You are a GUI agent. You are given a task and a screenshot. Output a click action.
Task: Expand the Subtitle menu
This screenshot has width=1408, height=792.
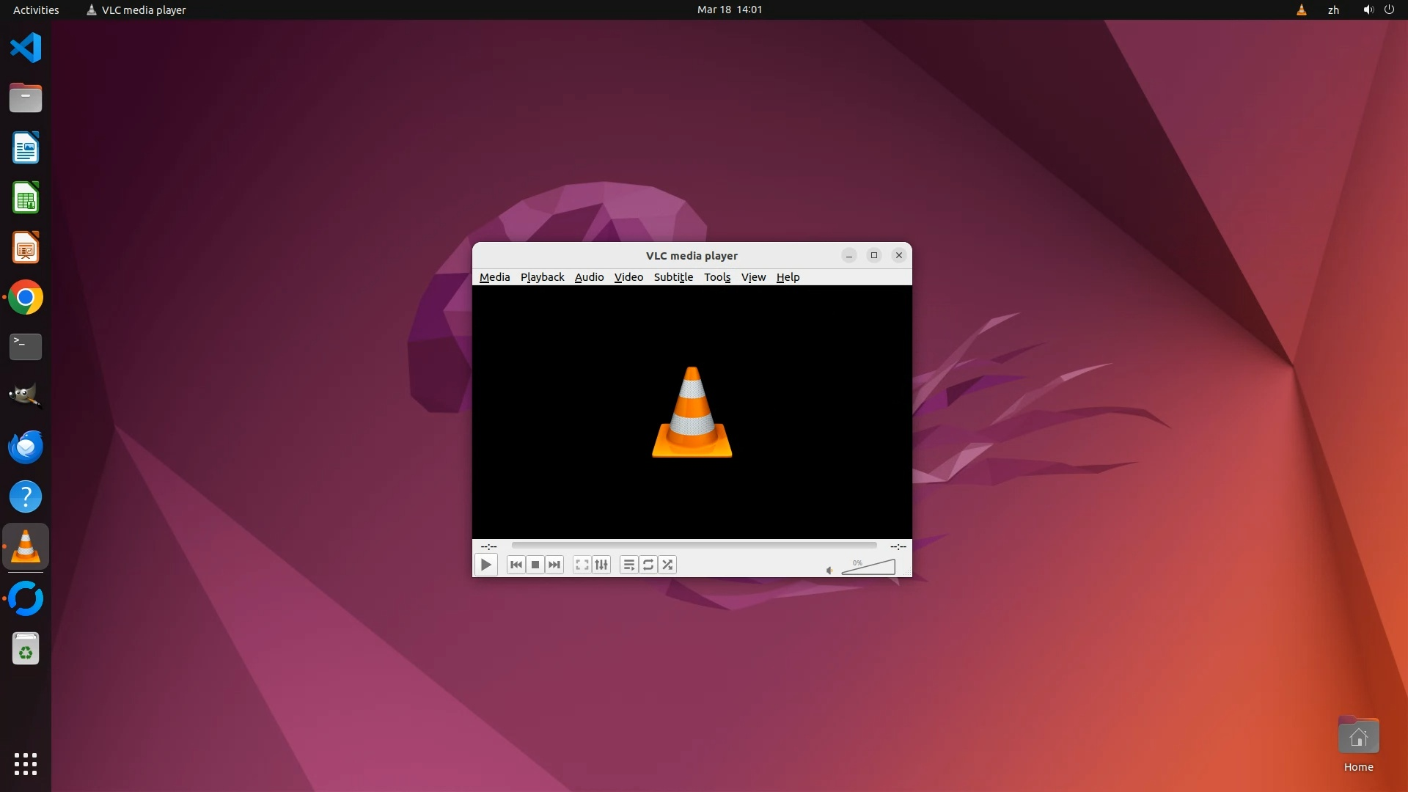[673, 277]
